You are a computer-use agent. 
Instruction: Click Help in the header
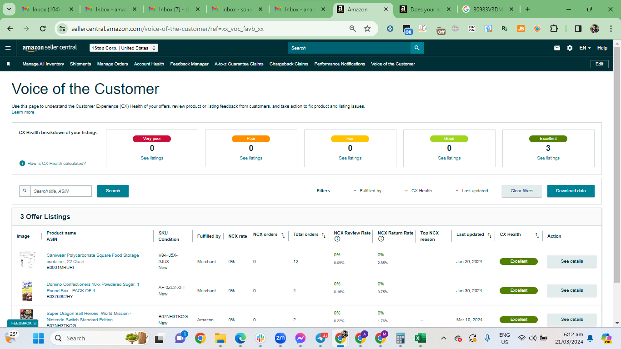click(x=602, y=48)
